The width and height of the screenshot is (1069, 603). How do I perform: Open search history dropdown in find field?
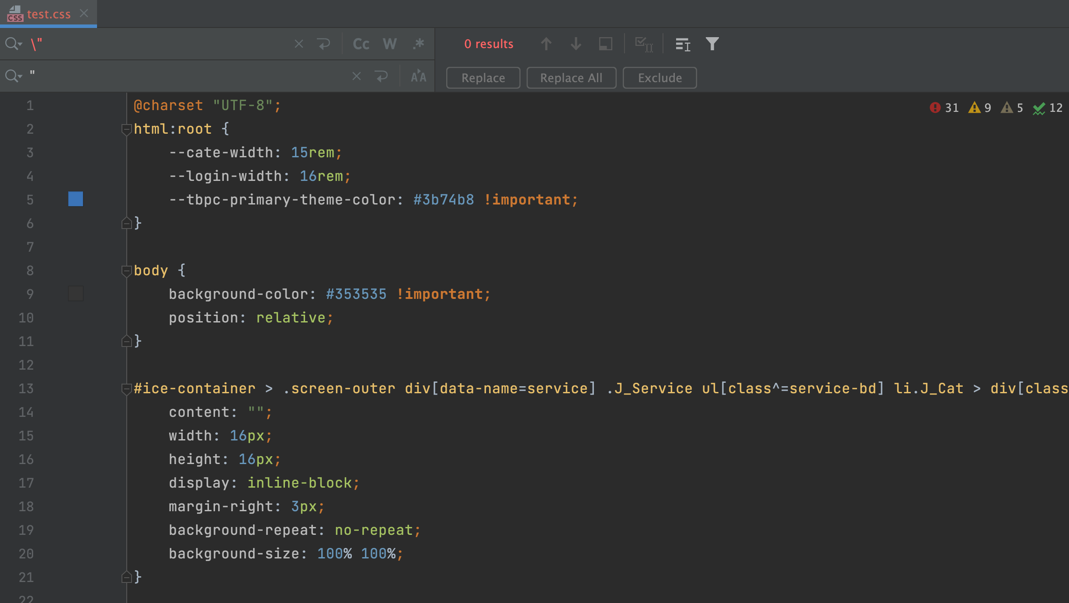coord(14,44)
